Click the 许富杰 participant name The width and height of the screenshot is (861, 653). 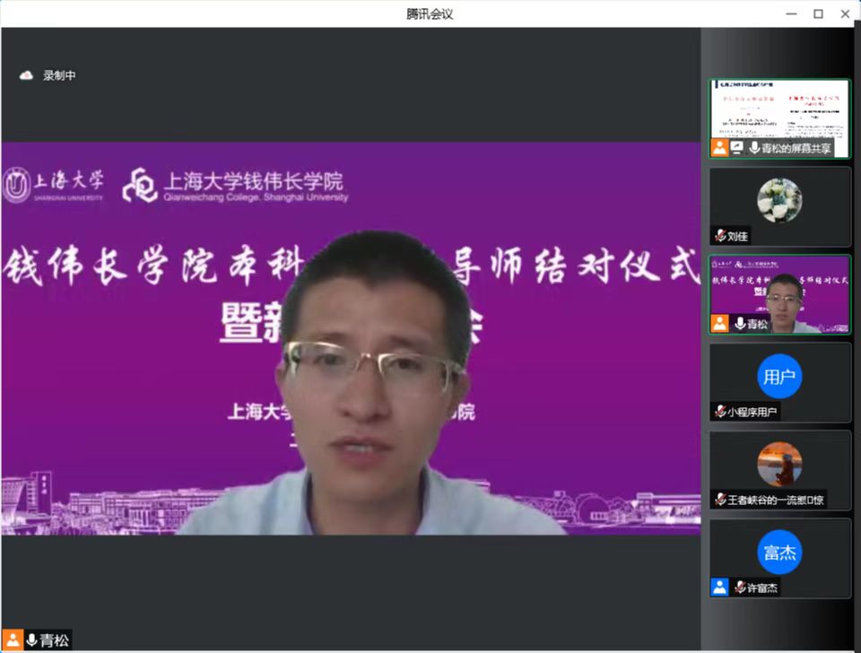click(762, 588)
